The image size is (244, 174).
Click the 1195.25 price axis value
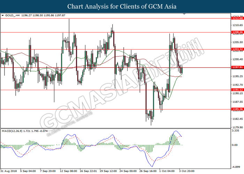(237, 76)
